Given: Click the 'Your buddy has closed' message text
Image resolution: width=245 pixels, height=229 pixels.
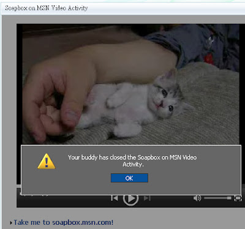Looking at the screenshot, I should coord(132,161).
